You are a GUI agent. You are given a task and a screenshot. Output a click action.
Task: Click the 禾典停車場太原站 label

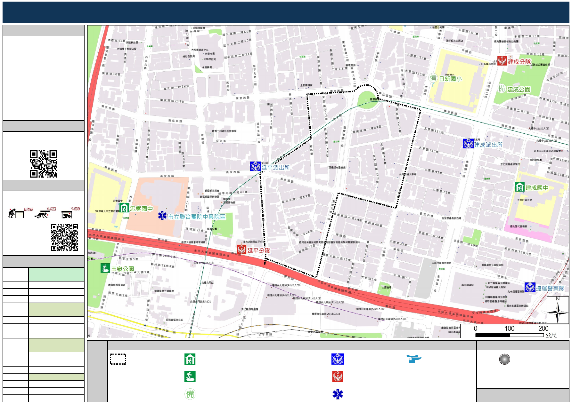point(441,263)
